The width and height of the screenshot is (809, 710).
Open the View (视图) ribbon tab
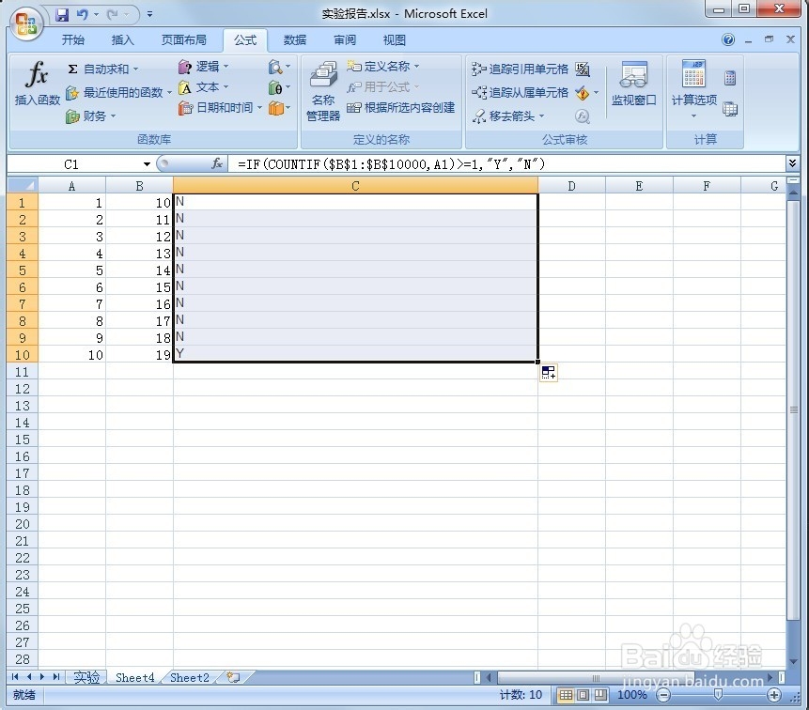click(395, 40)
